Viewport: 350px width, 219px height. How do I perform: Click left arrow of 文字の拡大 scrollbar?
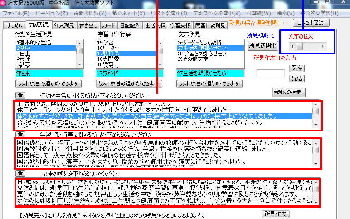(x=292, y=46)
